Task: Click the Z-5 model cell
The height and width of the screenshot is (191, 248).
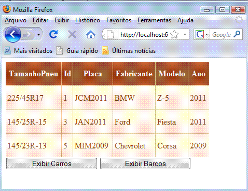Action: click(x=172, y=98)
